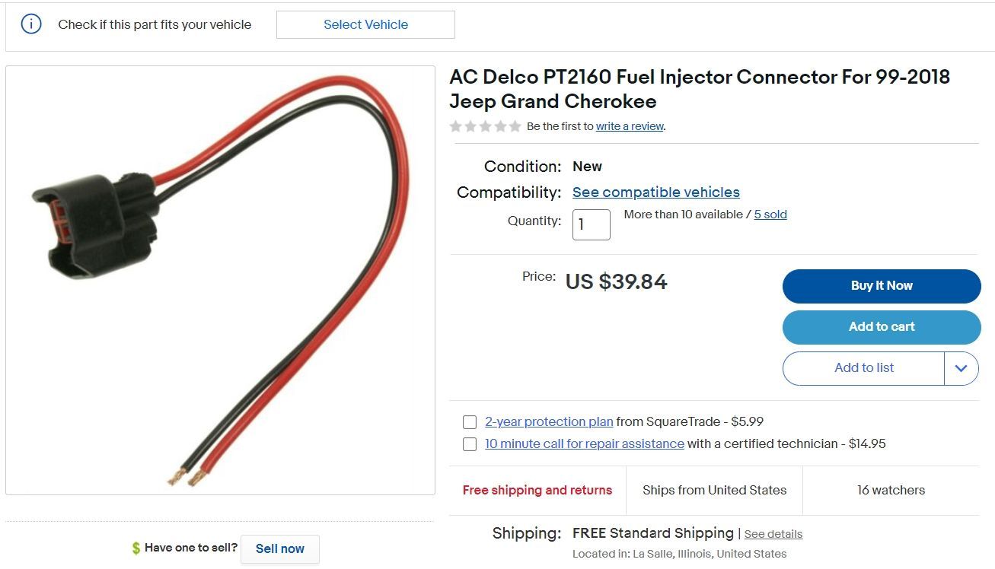995x569 pixels.
Task: Click the Quantity input field
Action: (x=591, y=224)
